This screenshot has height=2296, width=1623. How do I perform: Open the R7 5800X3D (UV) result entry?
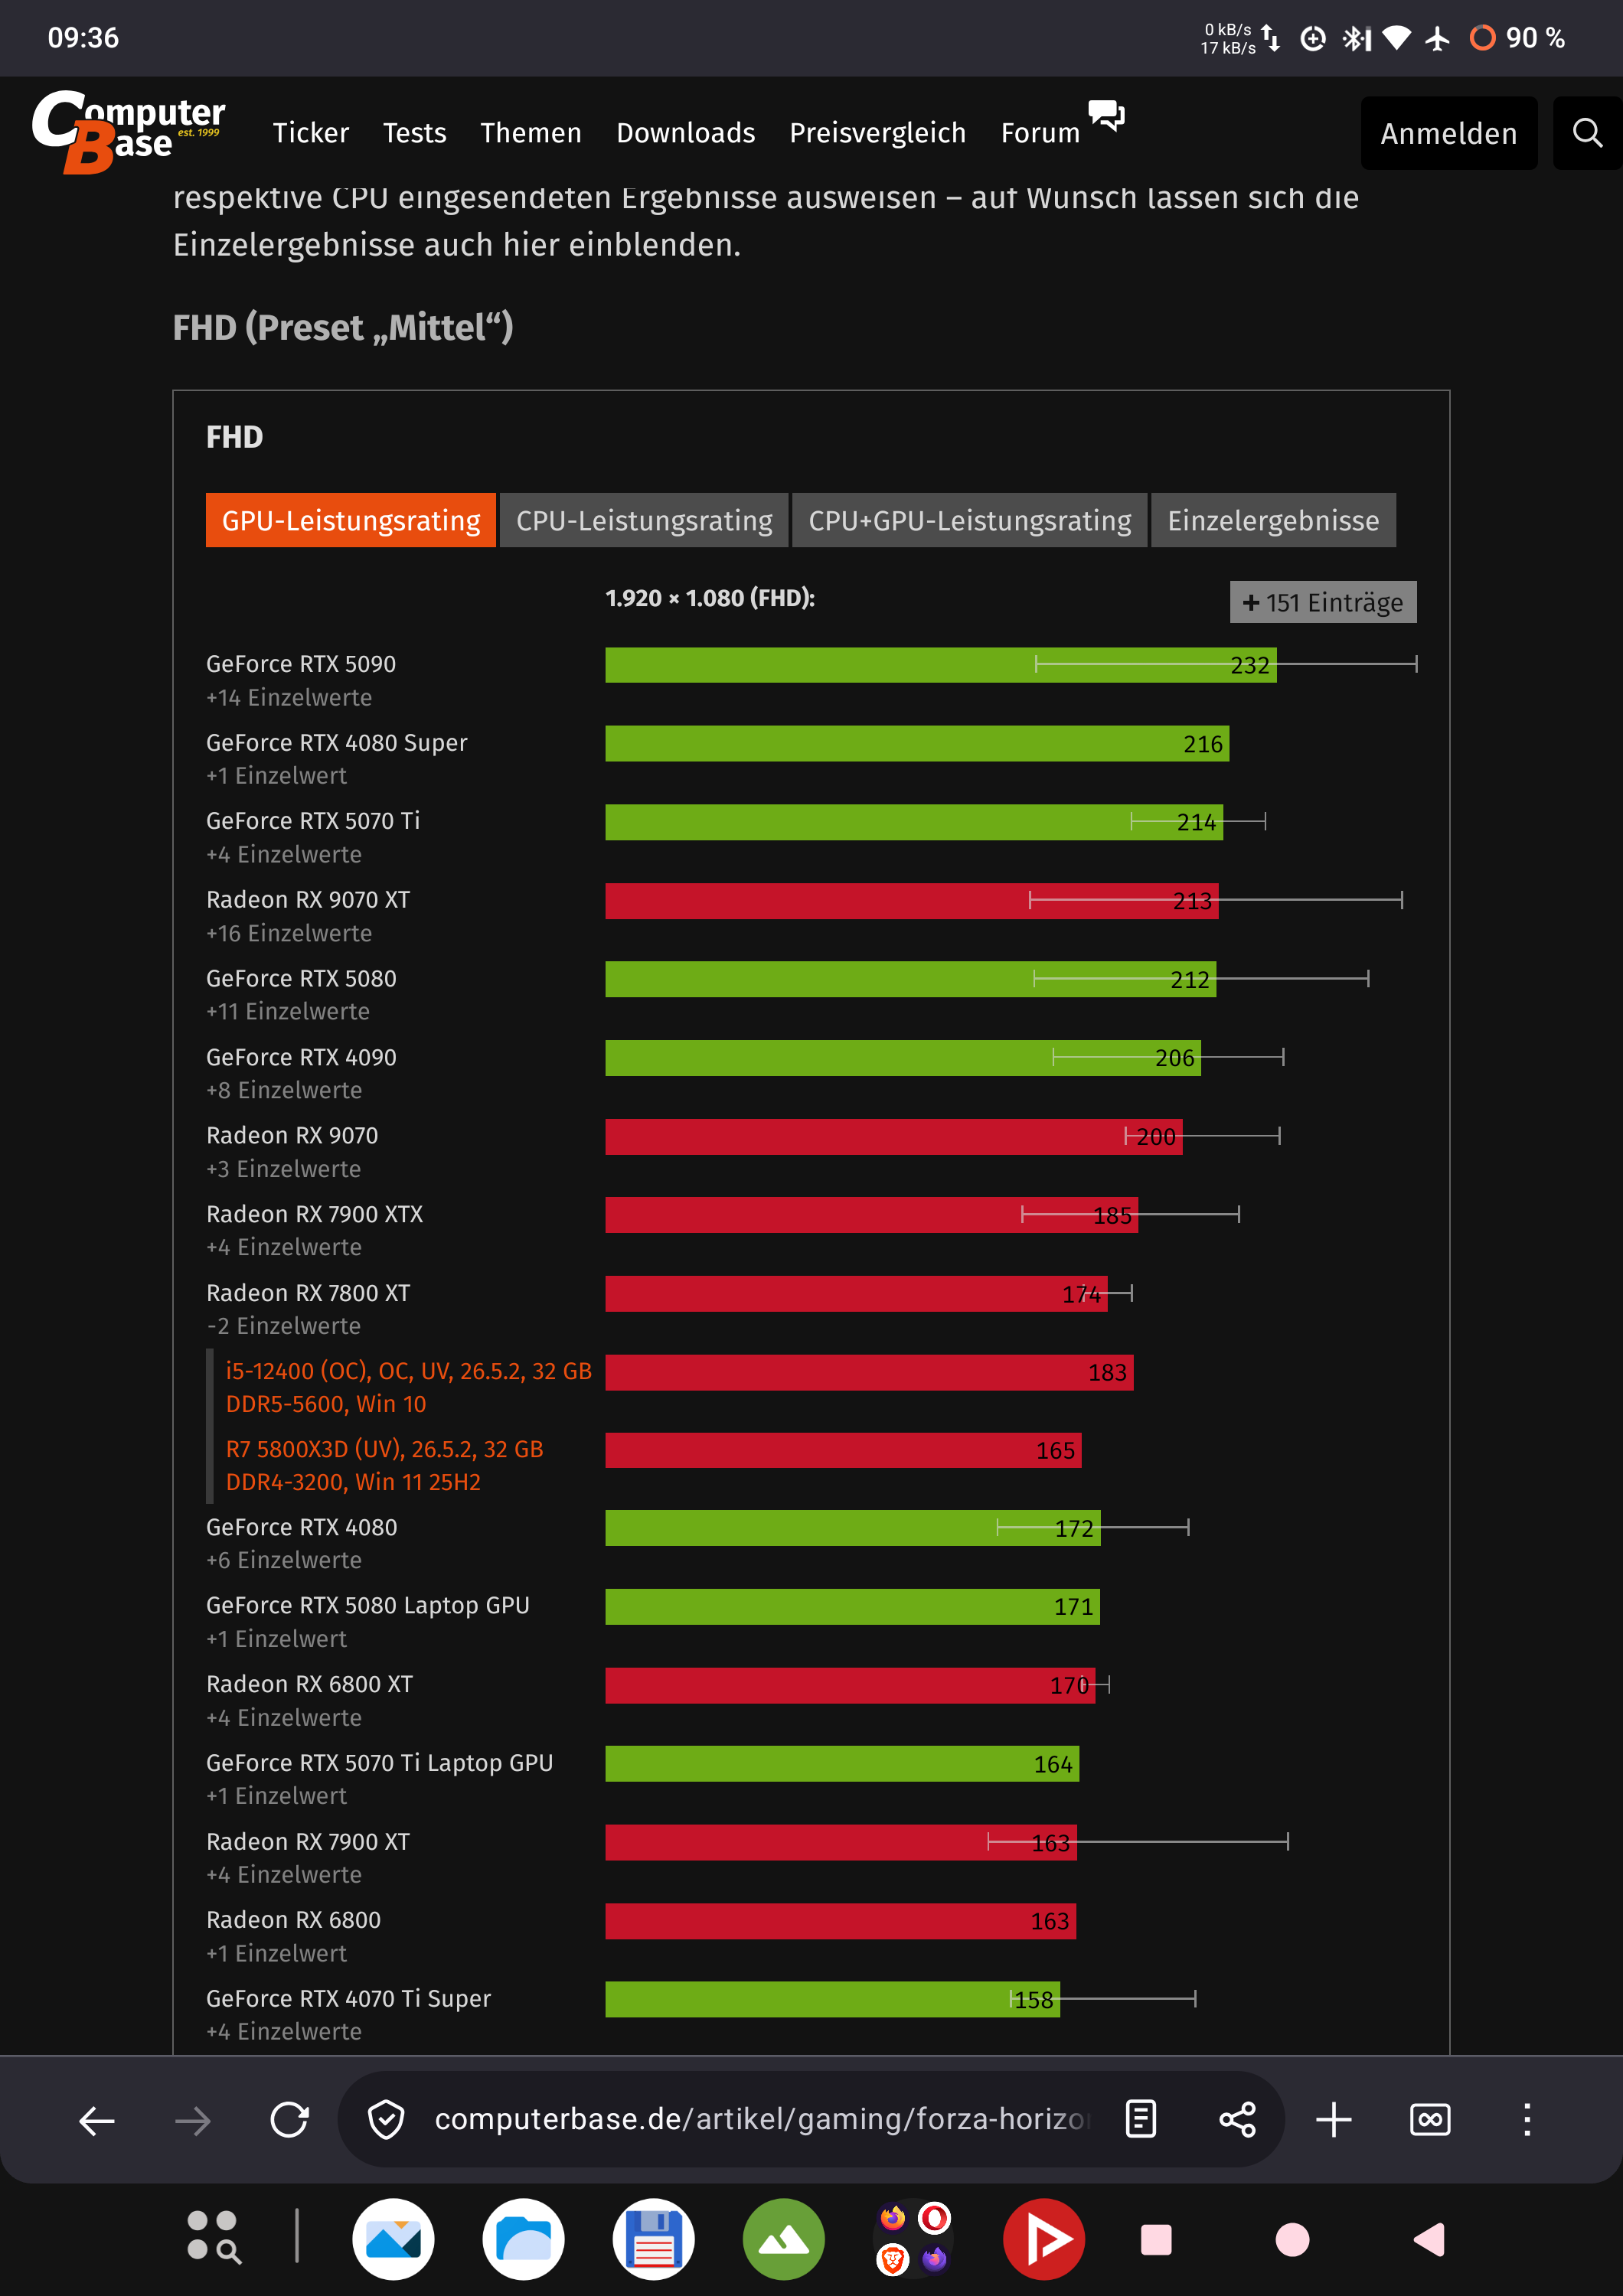click(385, 1465)
